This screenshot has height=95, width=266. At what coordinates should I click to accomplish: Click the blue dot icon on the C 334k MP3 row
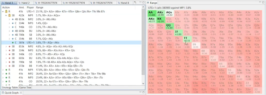[x=13, y=23]
